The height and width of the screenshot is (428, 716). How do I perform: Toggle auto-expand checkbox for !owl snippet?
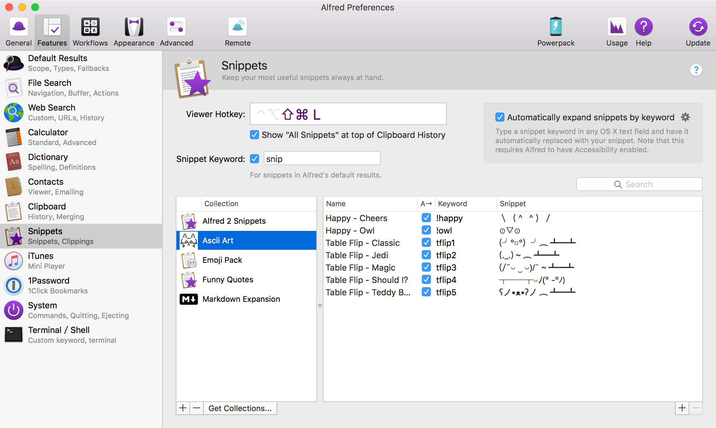pos(426,230)
